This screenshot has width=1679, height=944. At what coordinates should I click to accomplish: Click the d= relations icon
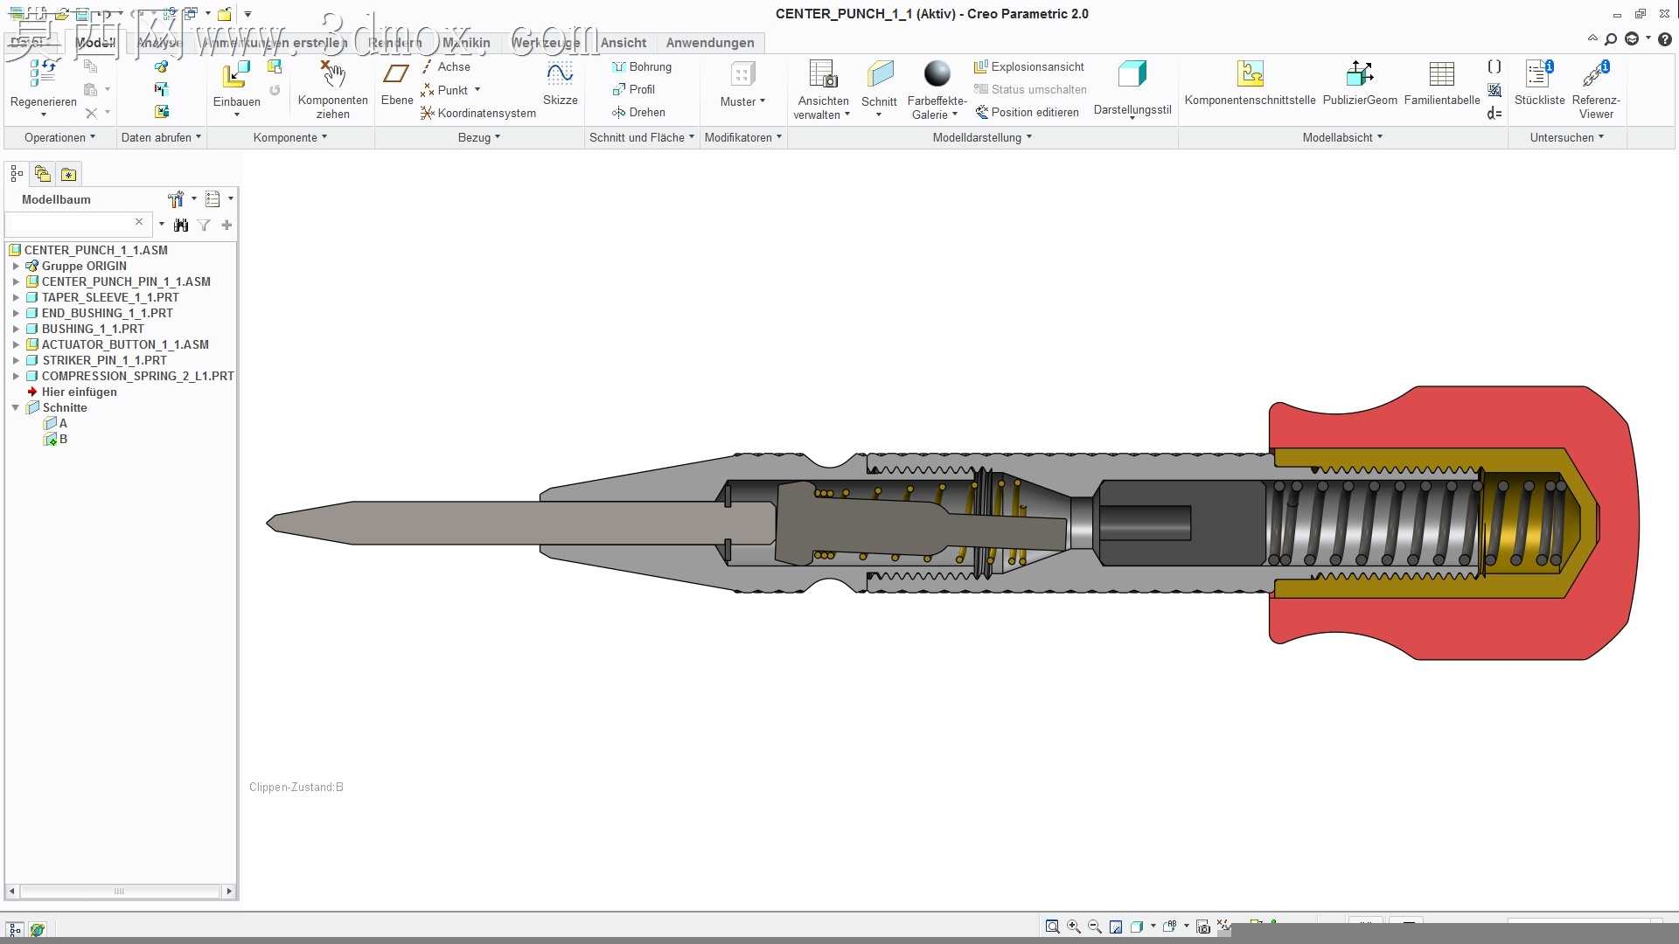(1494, 113)
